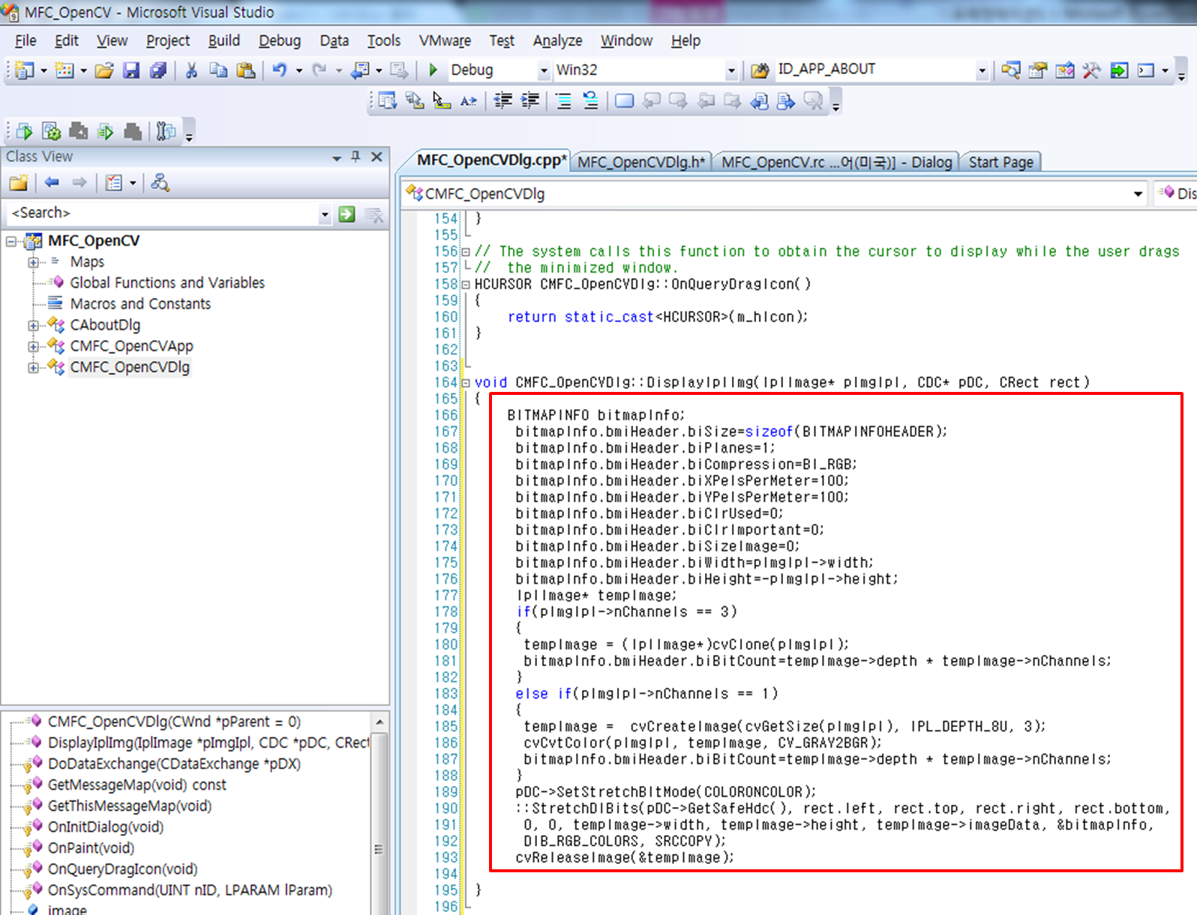Click the Class View Settings icon
This screenshot has width=1197, height=915.
coord(114,182)
